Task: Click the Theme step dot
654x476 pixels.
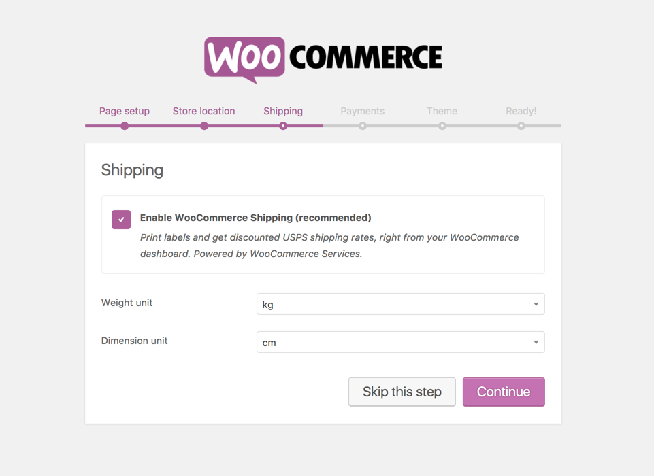Action: click(x=442, y=126)
